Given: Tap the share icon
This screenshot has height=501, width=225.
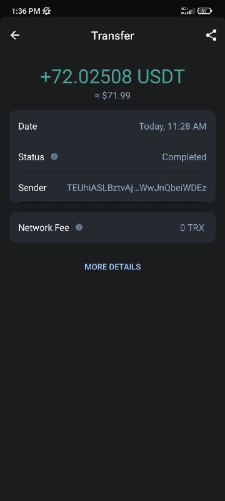Looking at the screenshot, I should 211,35.
